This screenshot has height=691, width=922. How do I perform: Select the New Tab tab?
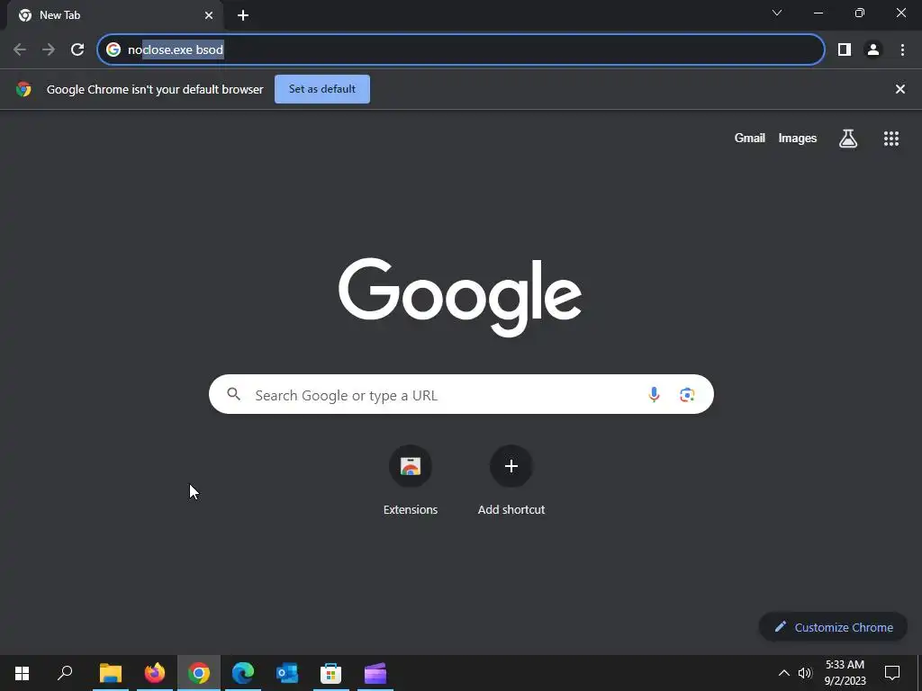coord(114,15)
